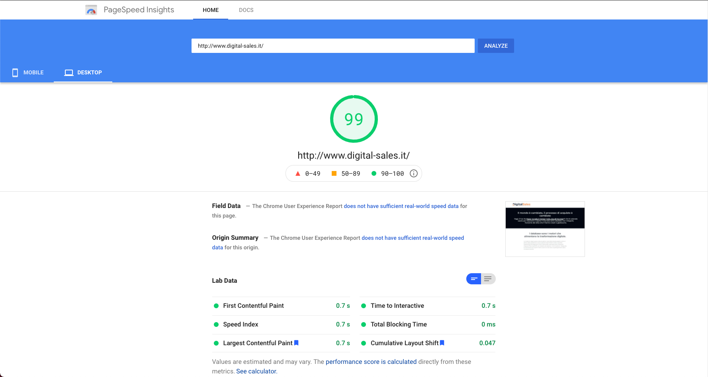
Task: Click the PageSpeed Insights title text
Action: [x=139, y=10]
